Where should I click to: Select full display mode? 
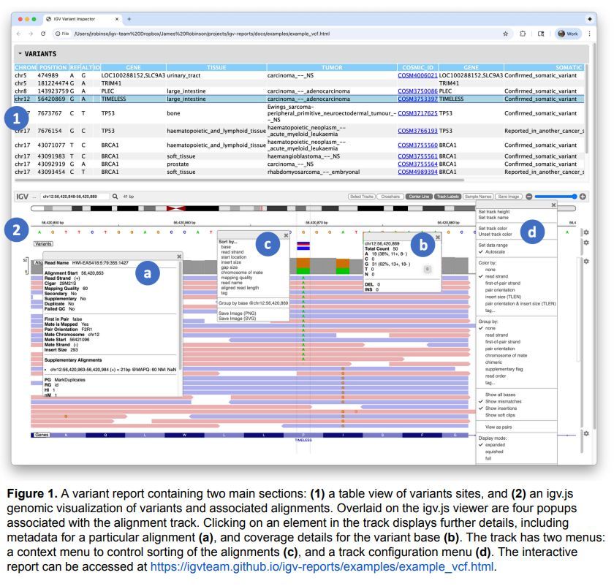click(x=488, y=458)
